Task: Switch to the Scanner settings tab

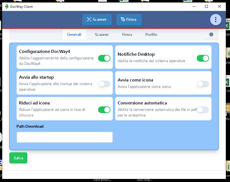Action: (x=102, y=34)
